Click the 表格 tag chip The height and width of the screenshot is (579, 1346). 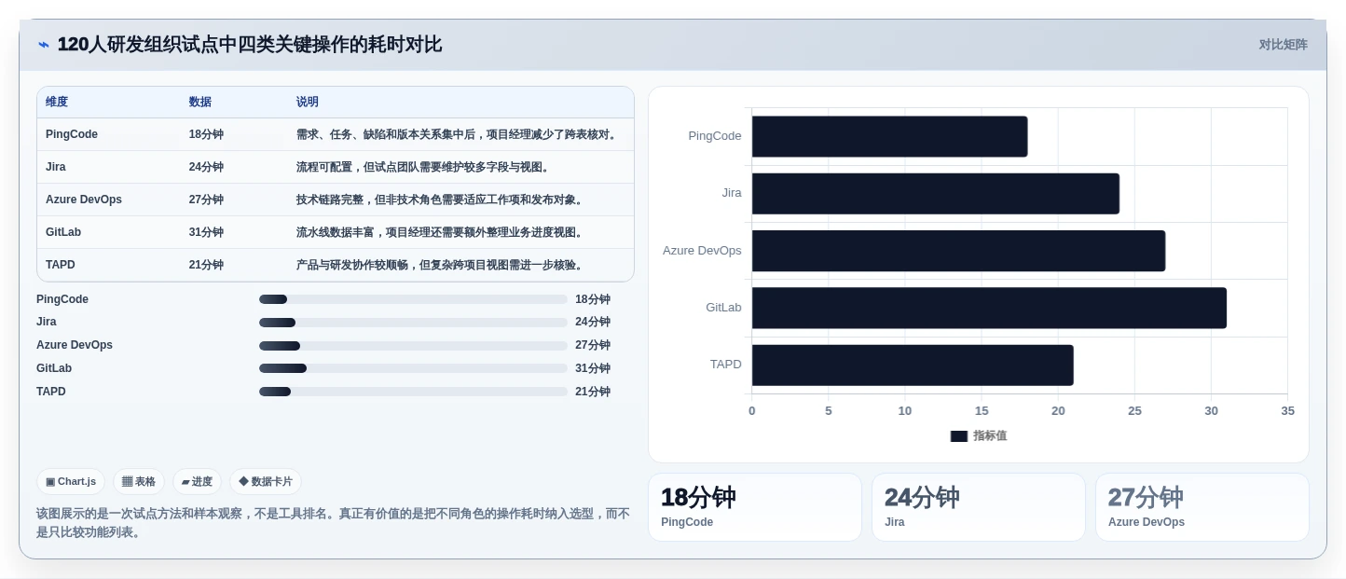point(139,482)
